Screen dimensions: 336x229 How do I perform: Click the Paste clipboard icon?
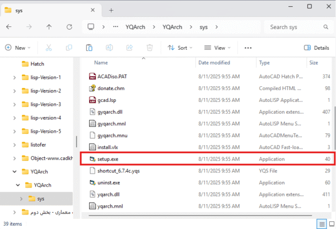[89, 48]
